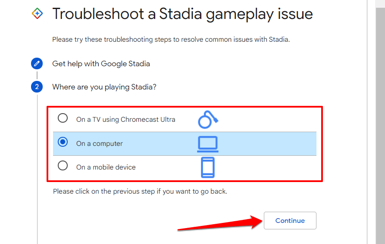Click the "previous step" instruction text
This screenshot has height=244, width=385.
pyautogui.click(x=140, y=191)
